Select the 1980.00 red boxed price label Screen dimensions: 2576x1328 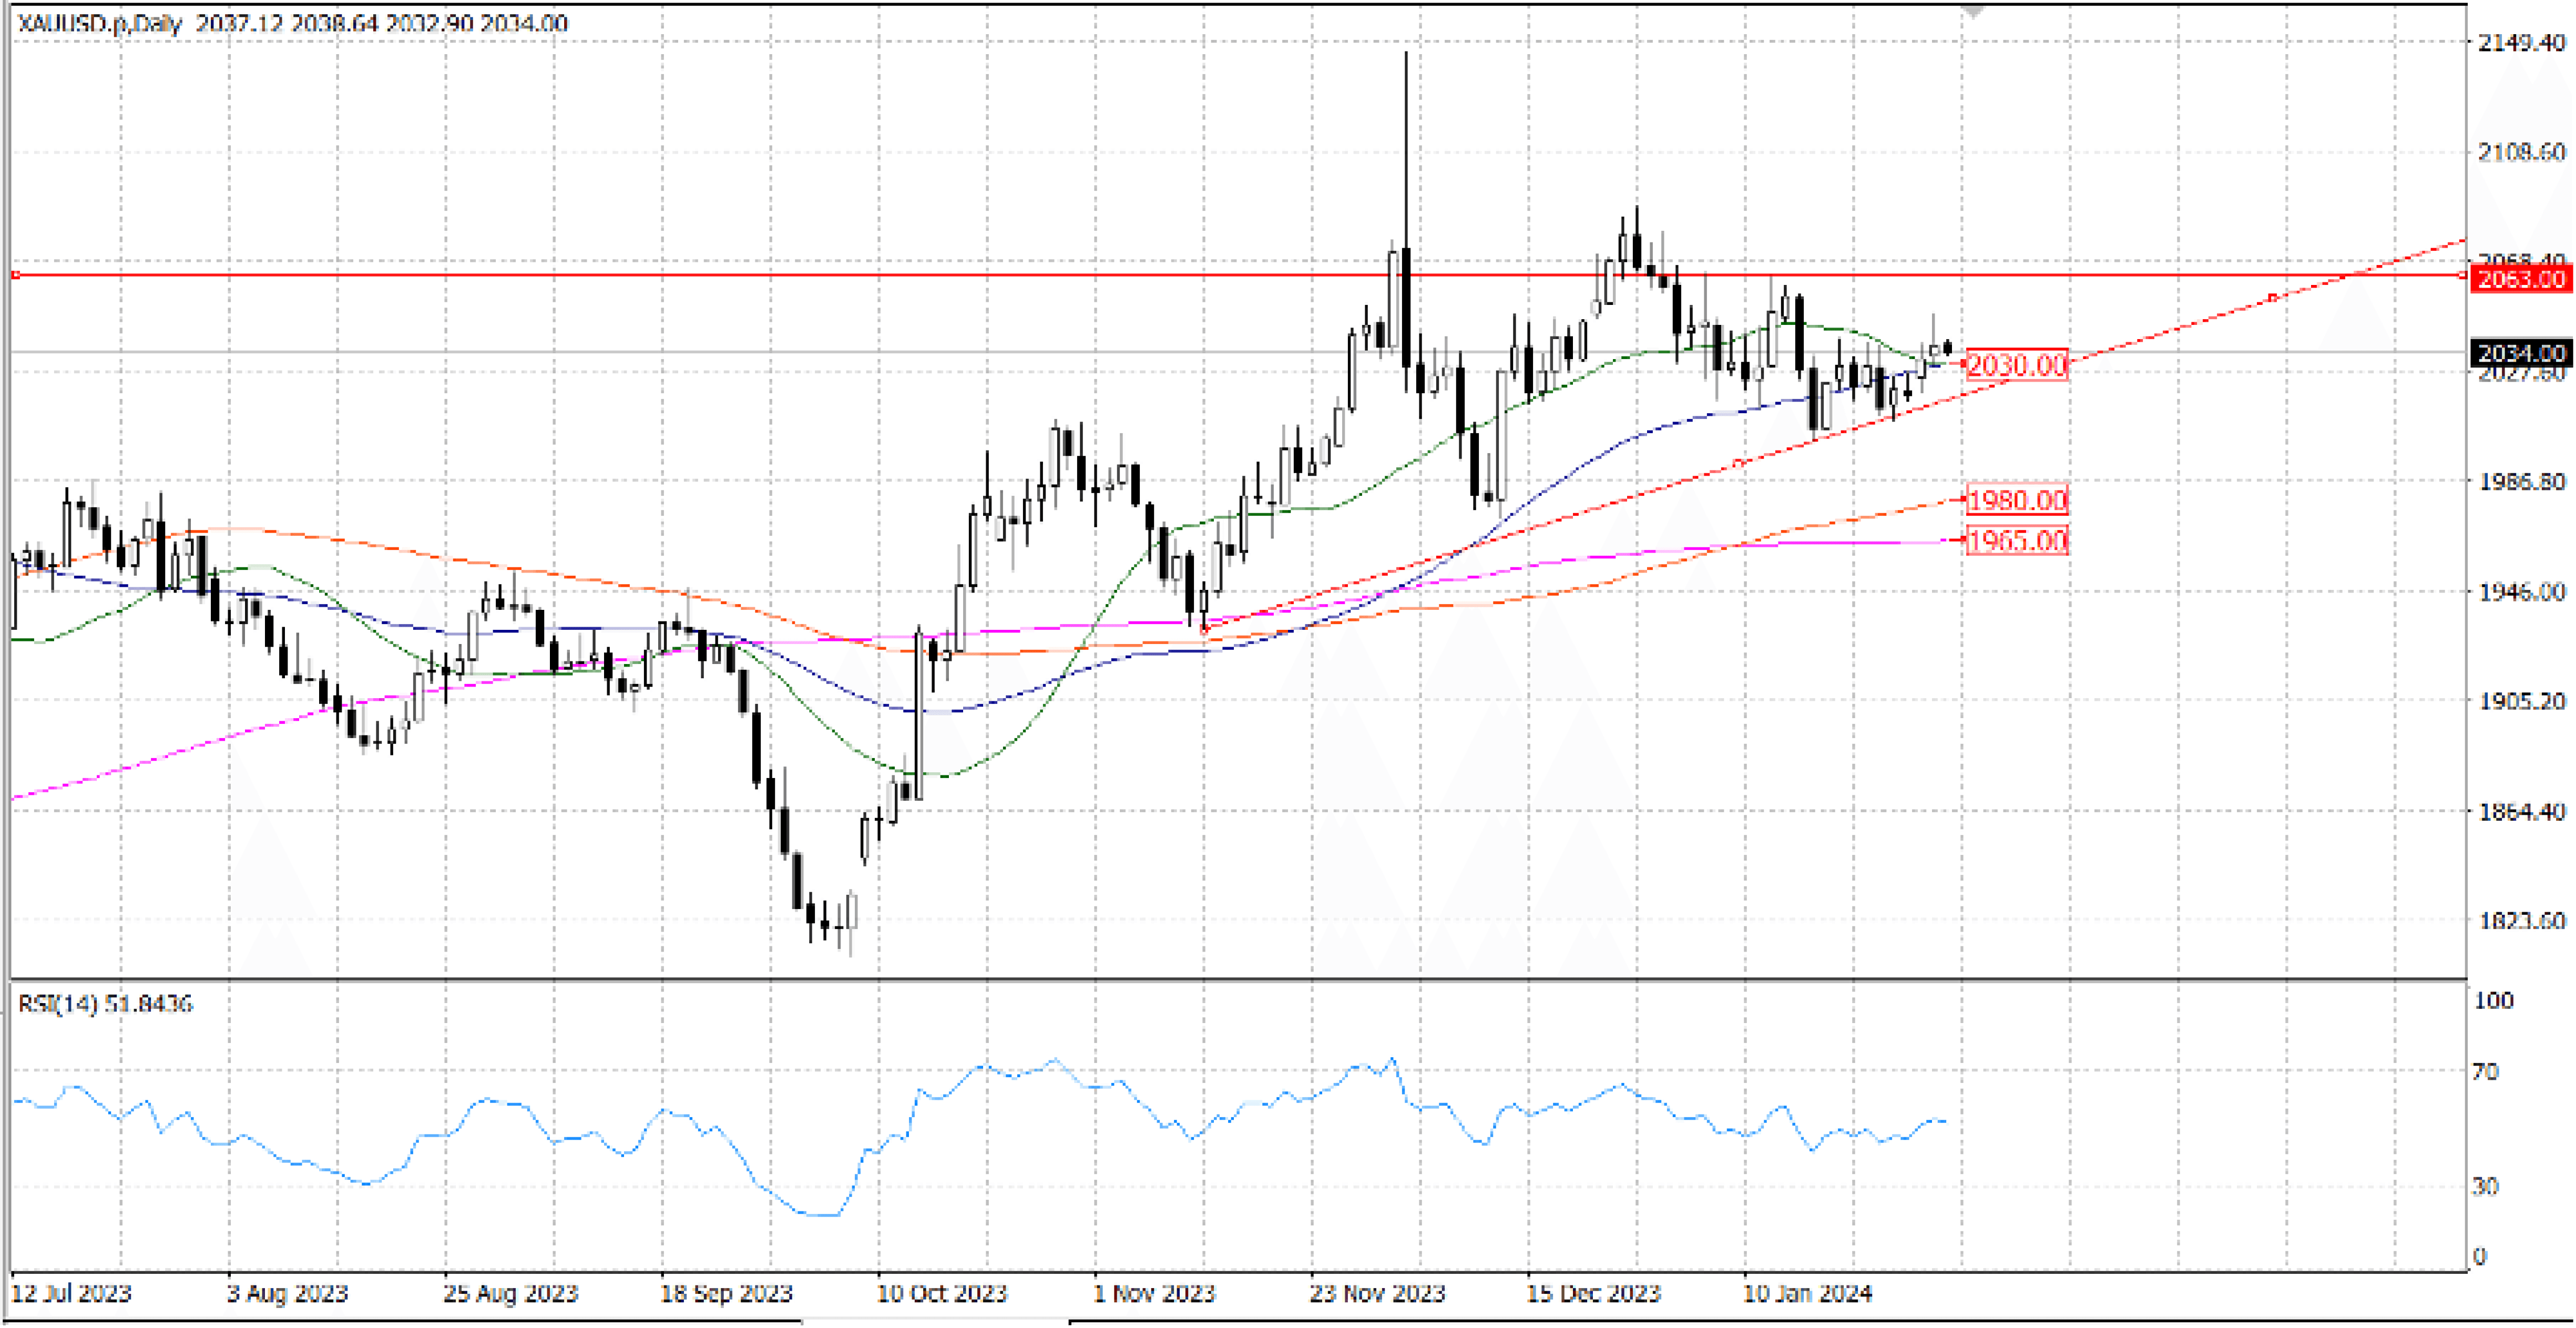(x=2016, y=499)
